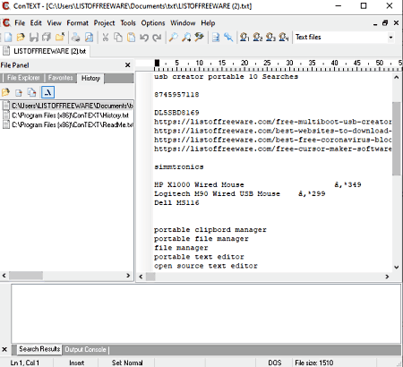Open the Options menu

153,23
